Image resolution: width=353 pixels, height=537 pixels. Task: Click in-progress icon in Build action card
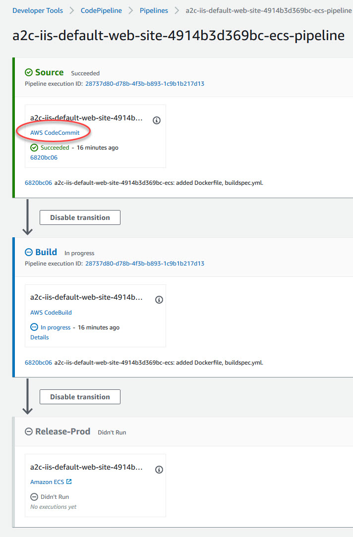34,327
